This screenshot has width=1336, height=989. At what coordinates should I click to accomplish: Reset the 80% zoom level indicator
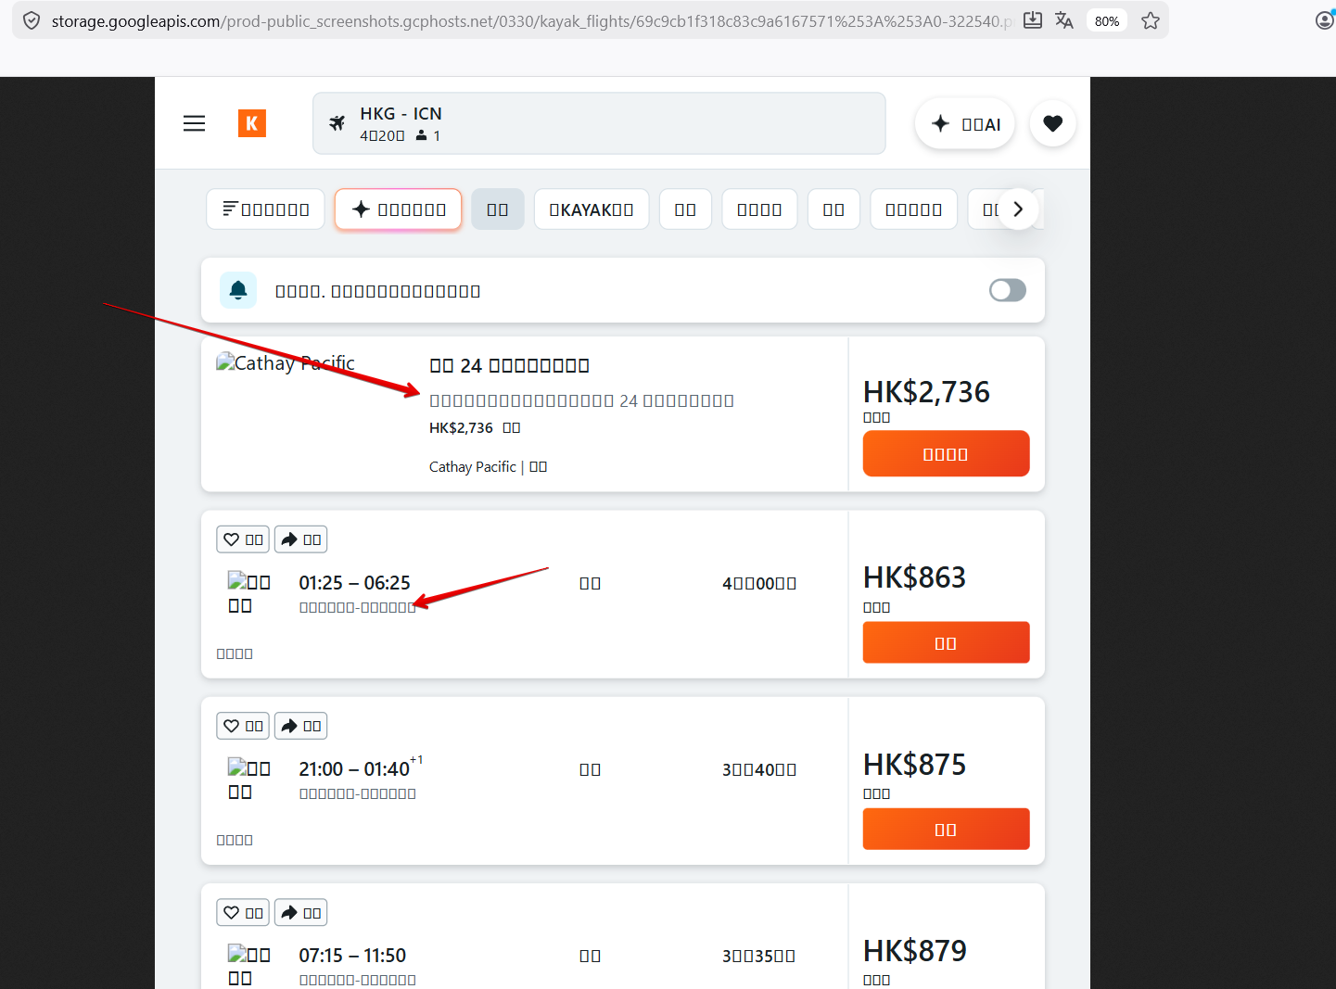click(1107, 20)
